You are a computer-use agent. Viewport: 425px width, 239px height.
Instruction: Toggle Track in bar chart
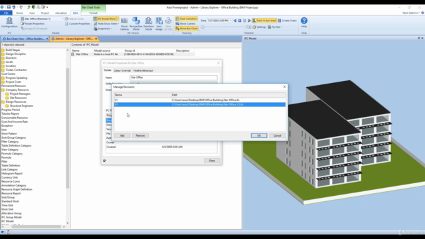pos(264,21)
